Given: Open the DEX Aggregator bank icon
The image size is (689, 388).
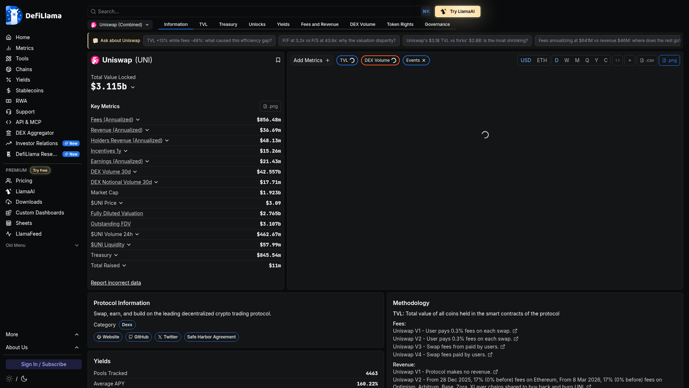Looking at the screenshot, I should (9, 133).
